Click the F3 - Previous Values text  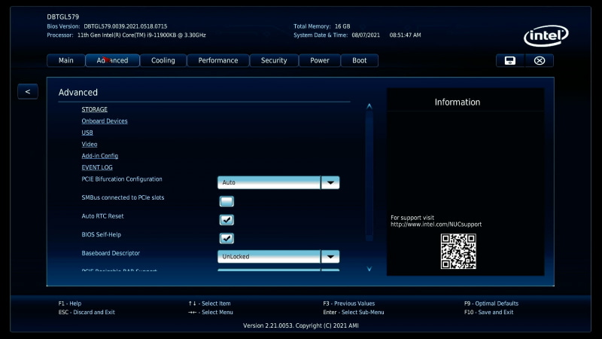(349, 304)
